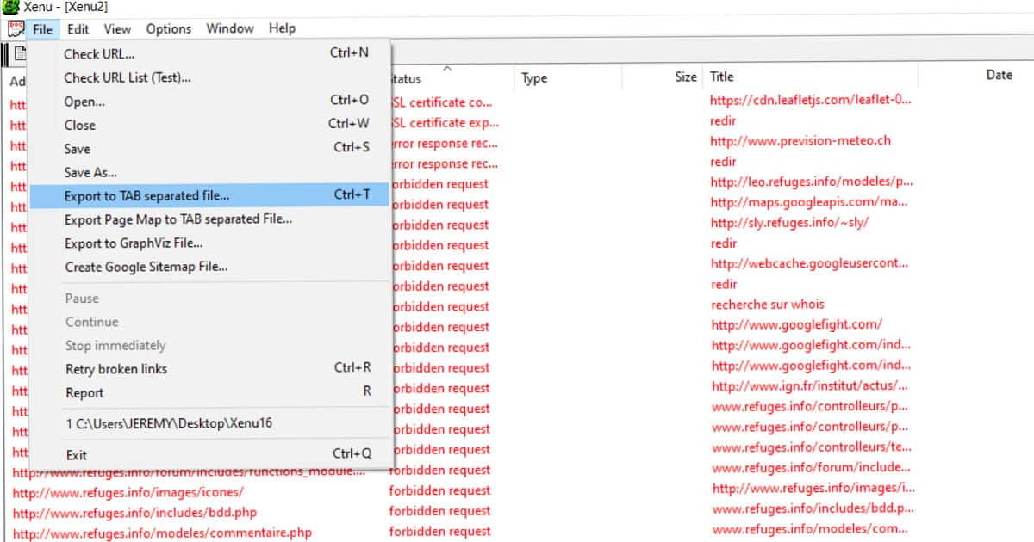This screenshot has height=542, width=1034.
Task: Open the Edit menu
Action: 78,28
